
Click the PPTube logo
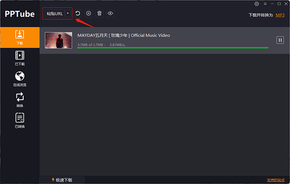coord(20,14)
